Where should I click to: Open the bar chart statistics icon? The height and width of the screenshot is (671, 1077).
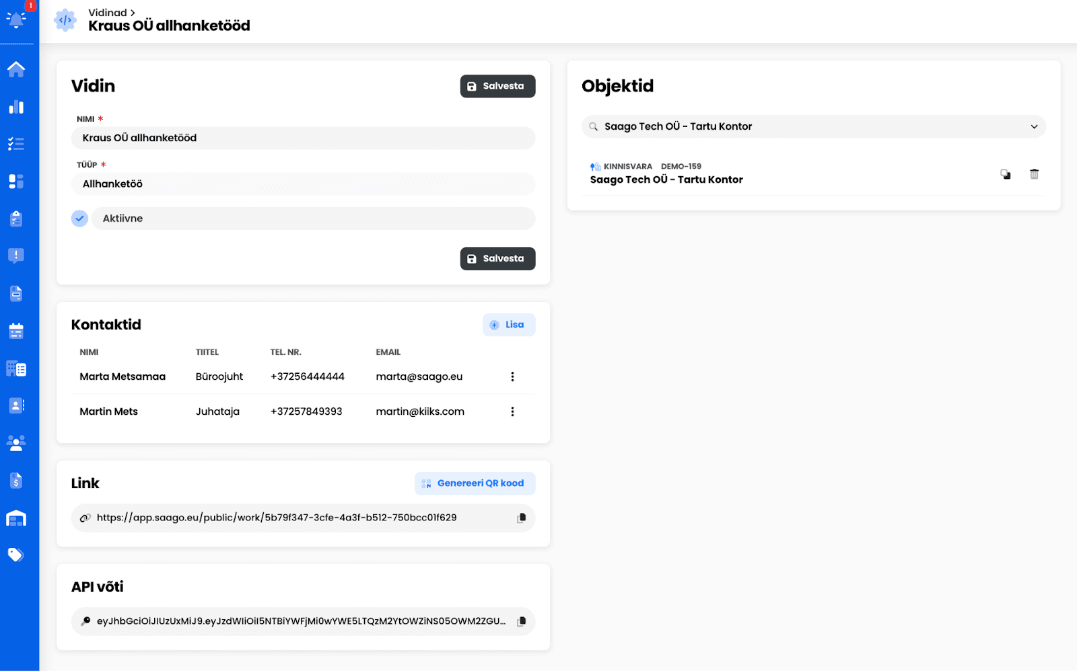point(16,107)
